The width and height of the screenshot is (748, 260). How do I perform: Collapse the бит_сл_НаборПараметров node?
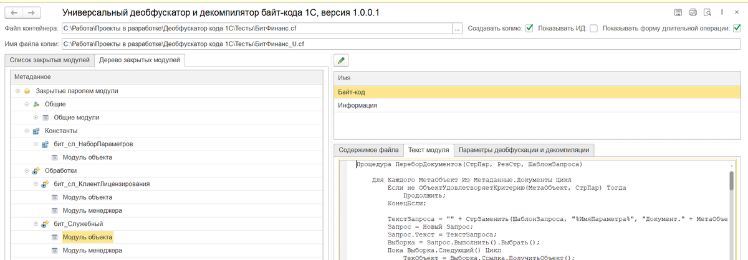(x=36, y=144)
